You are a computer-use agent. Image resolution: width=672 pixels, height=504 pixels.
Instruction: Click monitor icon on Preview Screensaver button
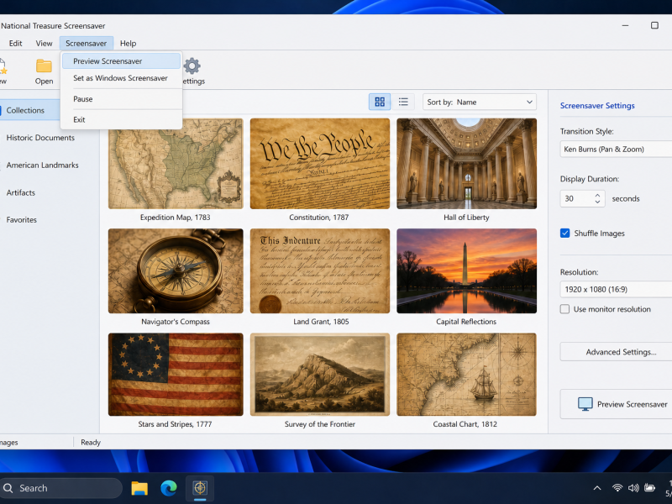coord(585,404)
